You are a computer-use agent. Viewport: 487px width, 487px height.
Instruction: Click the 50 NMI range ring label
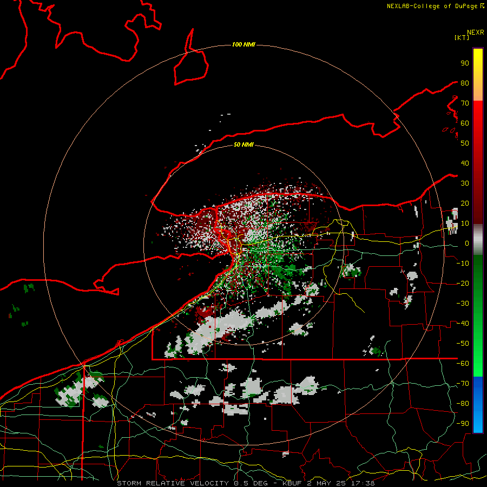pos(243,144)
